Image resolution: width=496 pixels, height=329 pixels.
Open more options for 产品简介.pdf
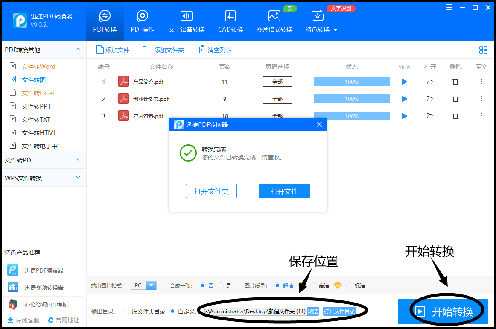pyautogui.click(x=482, y=82)
